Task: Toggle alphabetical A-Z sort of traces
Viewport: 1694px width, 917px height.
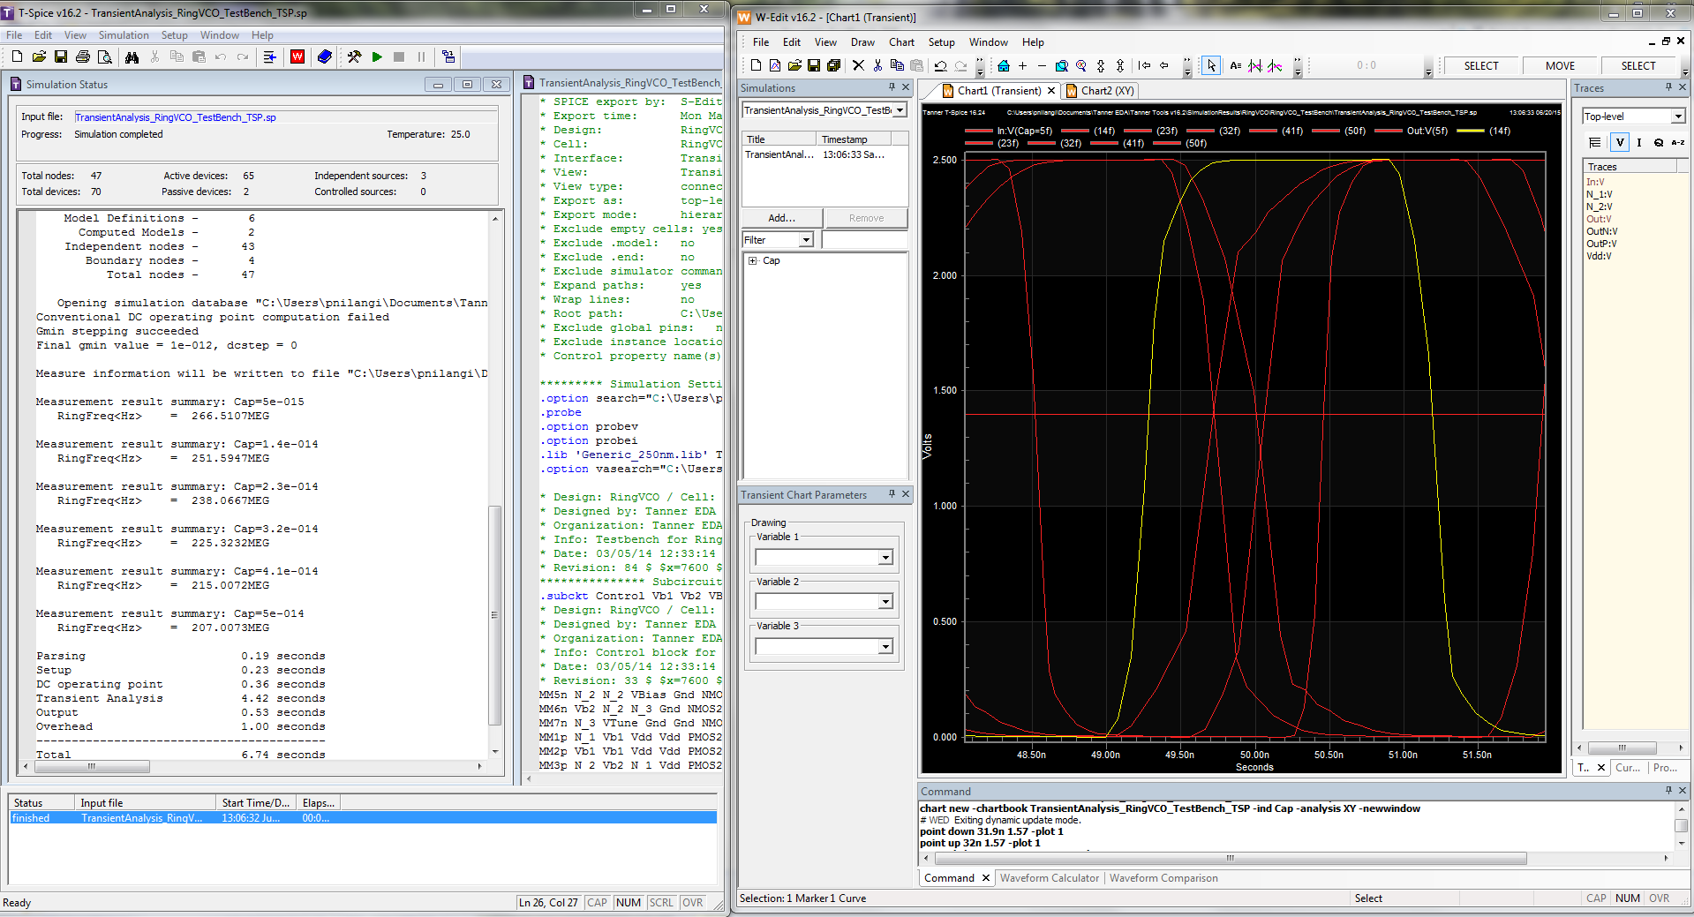Action: click(1677, 142)
